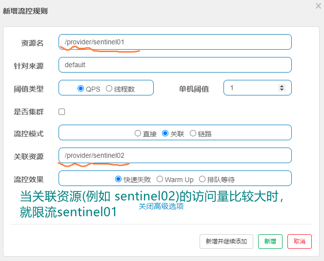Screen dimensions: 324x261
Task: Click the 单机阈值 field label
Action: tap(194, 89)
